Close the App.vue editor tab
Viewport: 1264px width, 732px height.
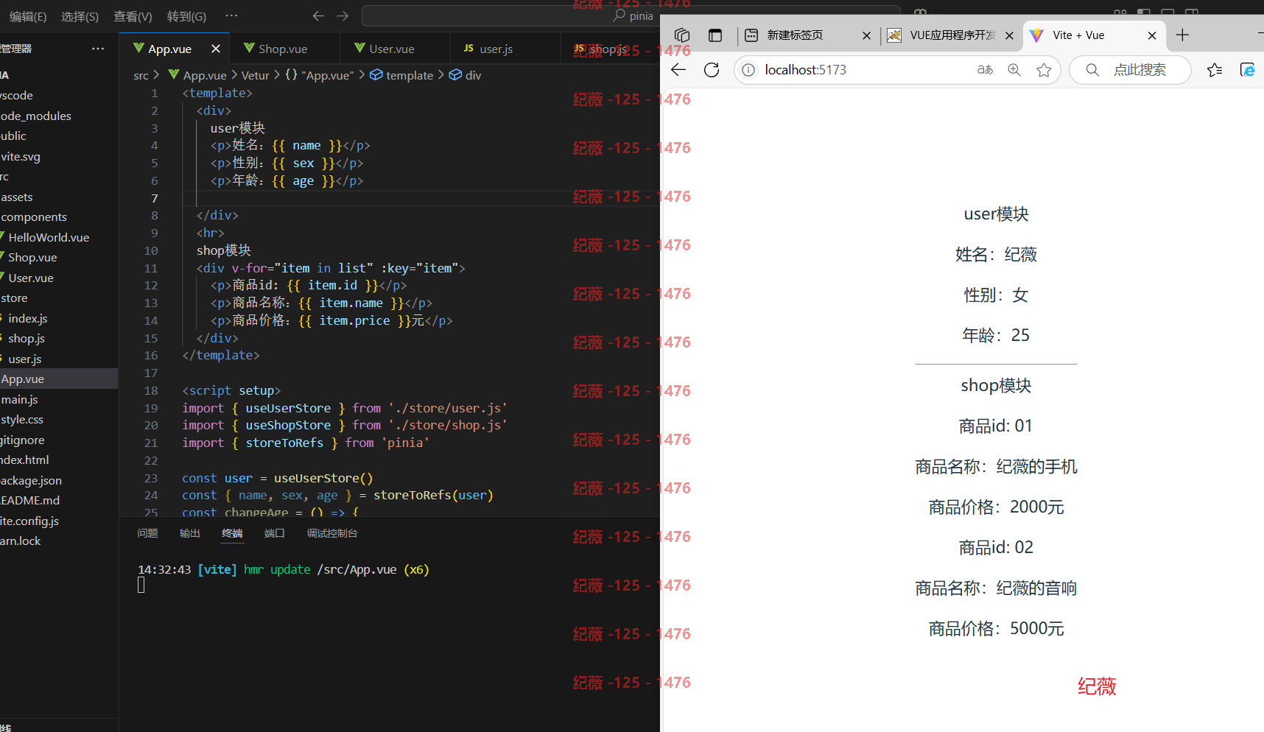coord(216,49)
